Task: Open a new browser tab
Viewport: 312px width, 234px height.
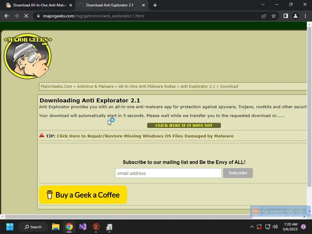Action: tap(155, 5)
